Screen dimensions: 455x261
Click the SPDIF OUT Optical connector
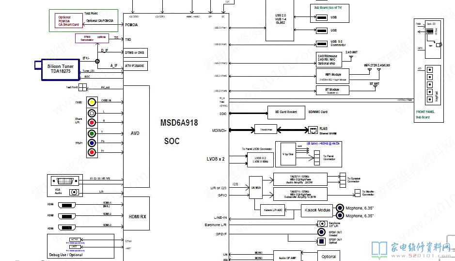coord(321,241)
